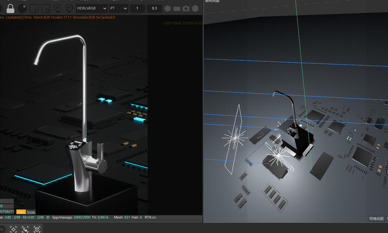
Task: Click the txCached:0 statistics text
Action: 106,17
